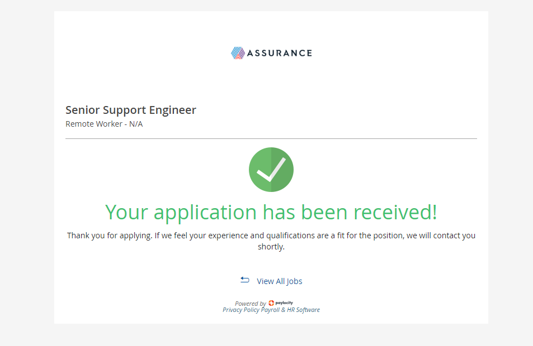Image resolution: width=533 pixels, height=346 pixels.
Task: Click the Assurance wordmark text
Action: tap(279, 53)
